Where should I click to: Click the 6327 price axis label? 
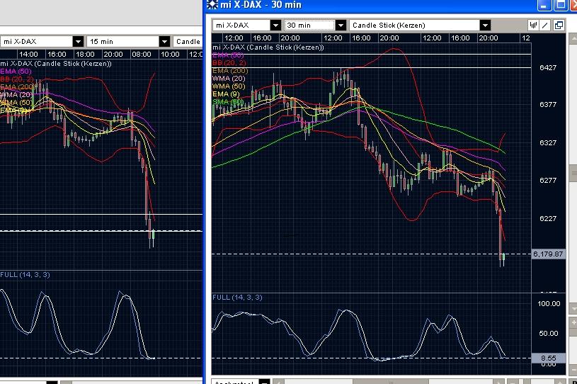548,142
